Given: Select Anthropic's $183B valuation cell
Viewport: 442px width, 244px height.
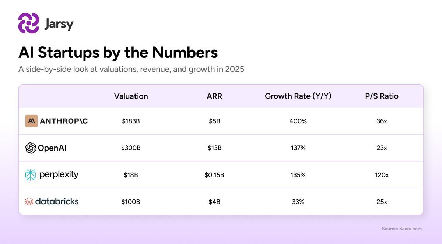Looking at the screenshot, I should point(131,121).
